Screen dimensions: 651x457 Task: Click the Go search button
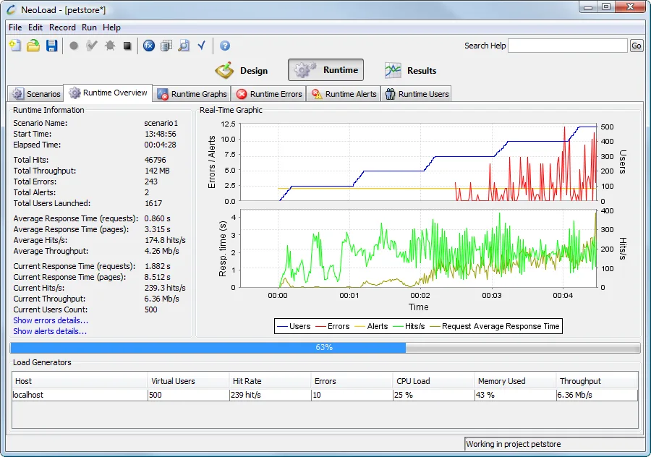point(636,46)
